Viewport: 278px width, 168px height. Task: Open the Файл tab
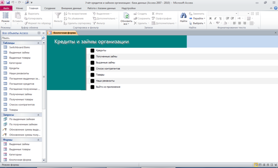pos(6,8)
